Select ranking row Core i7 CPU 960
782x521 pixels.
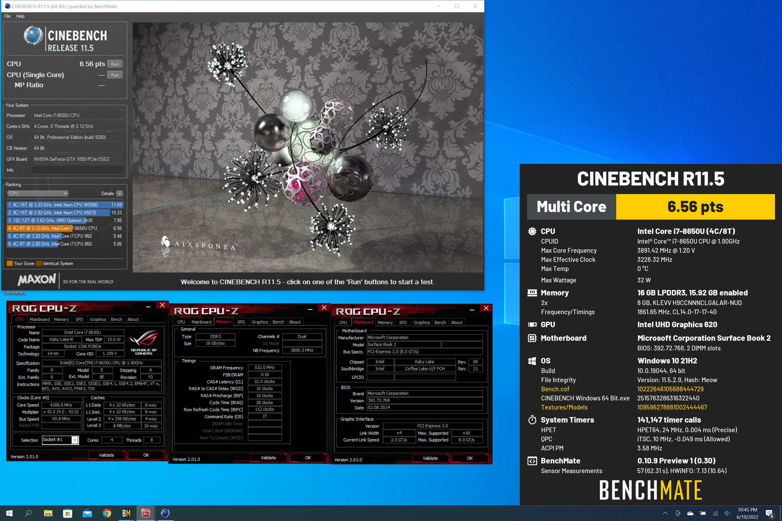[65, 236]
